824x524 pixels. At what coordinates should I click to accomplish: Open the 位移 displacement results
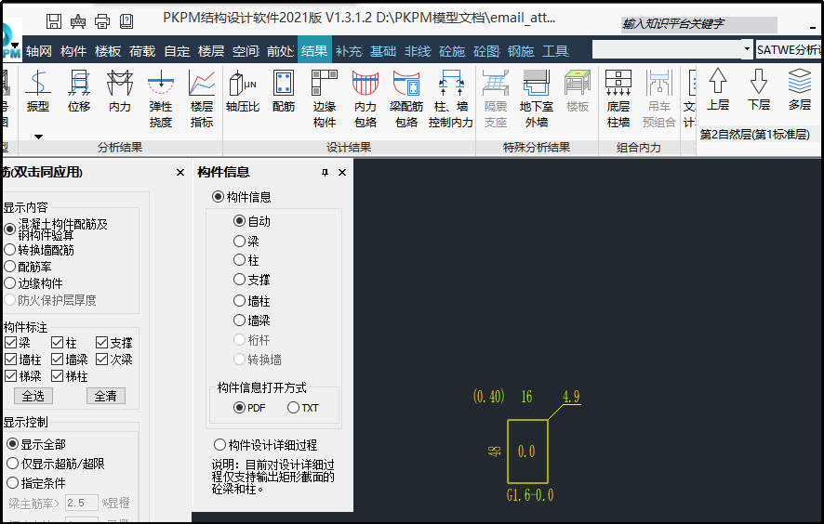(79, 91)
